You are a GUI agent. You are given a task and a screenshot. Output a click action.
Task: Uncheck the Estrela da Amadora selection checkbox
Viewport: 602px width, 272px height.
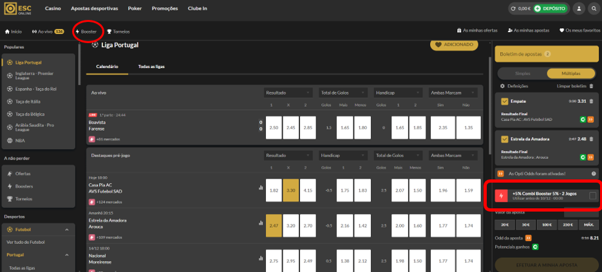(505, 139)
